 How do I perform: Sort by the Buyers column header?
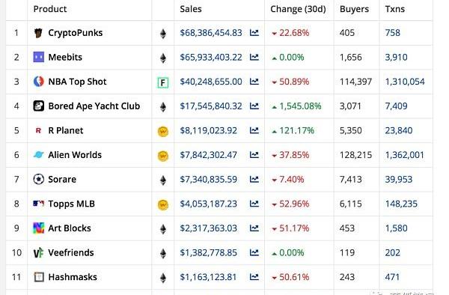pyautogui.click(x=354, y=9)
